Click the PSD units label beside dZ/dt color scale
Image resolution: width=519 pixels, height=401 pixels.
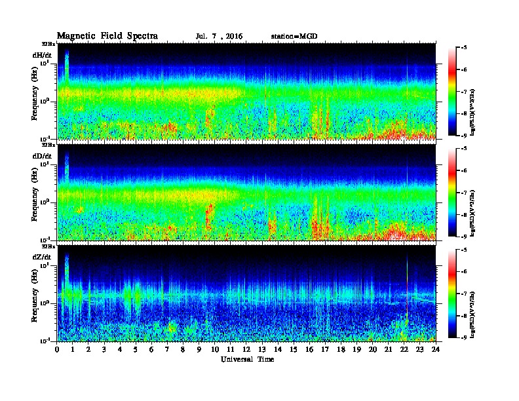tap(472, 315)
